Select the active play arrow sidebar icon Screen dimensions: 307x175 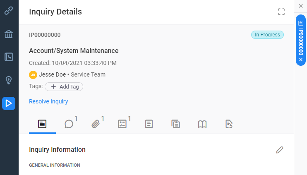pyautogui.click(x=9, y=103)
